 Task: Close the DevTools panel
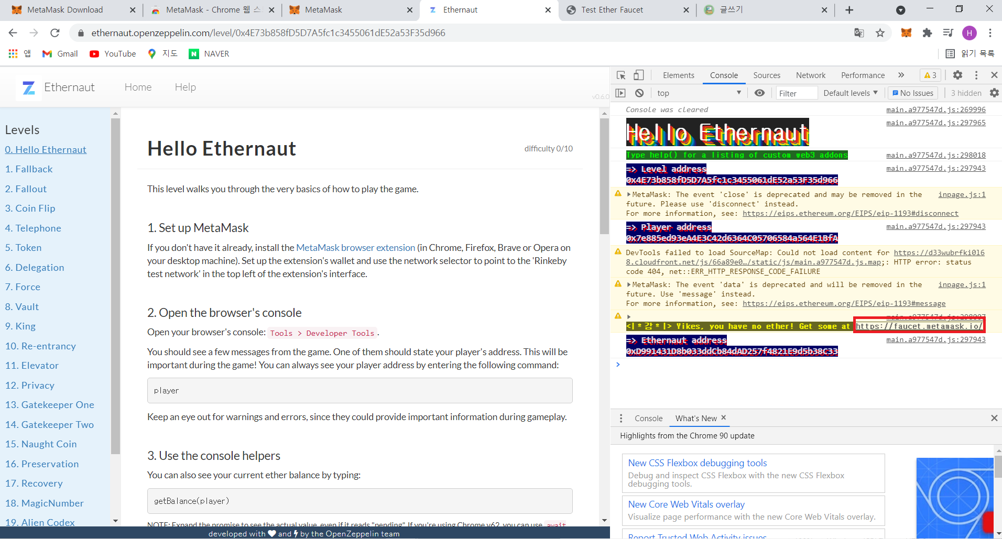click(994, 75)
